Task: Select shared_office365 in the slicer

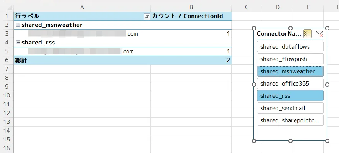Action: 290,84
